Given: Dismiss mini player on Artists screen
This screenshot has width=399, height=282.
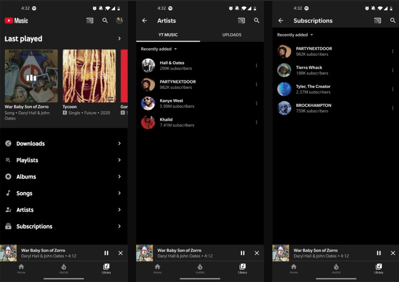Looking at the screenshot, I should tap(257, 253).
